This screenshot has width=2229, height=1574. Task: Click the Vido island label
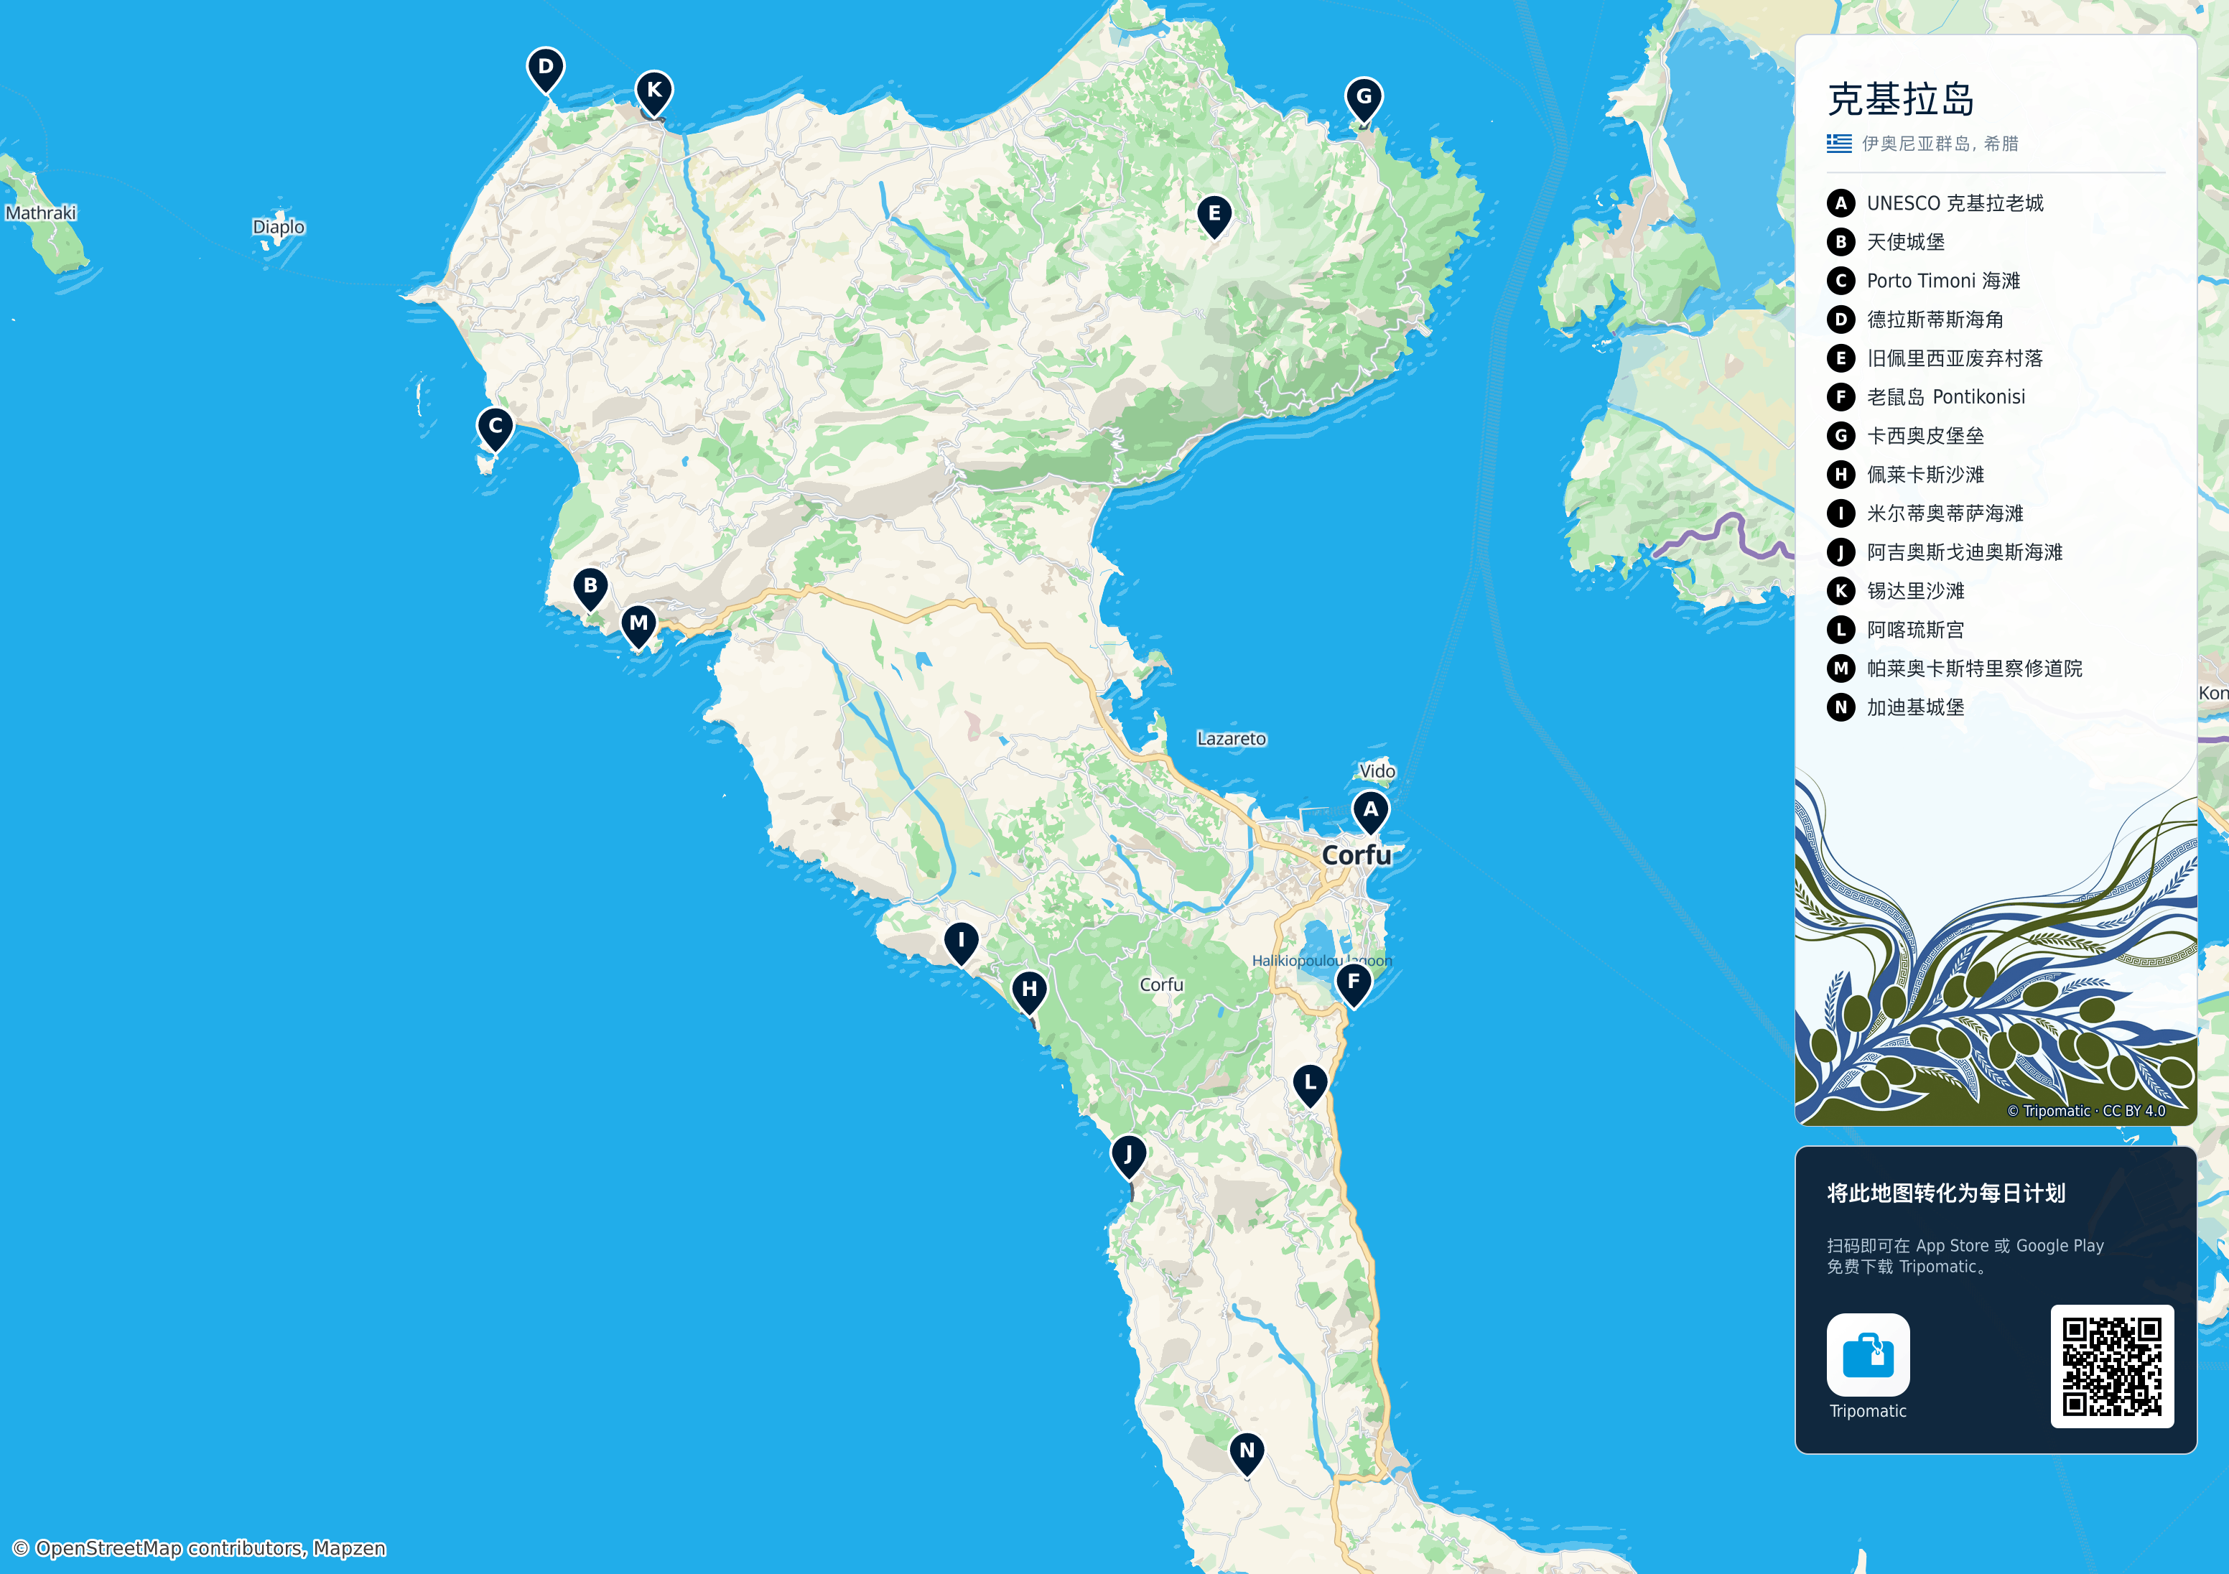[x=1377, y=771]
